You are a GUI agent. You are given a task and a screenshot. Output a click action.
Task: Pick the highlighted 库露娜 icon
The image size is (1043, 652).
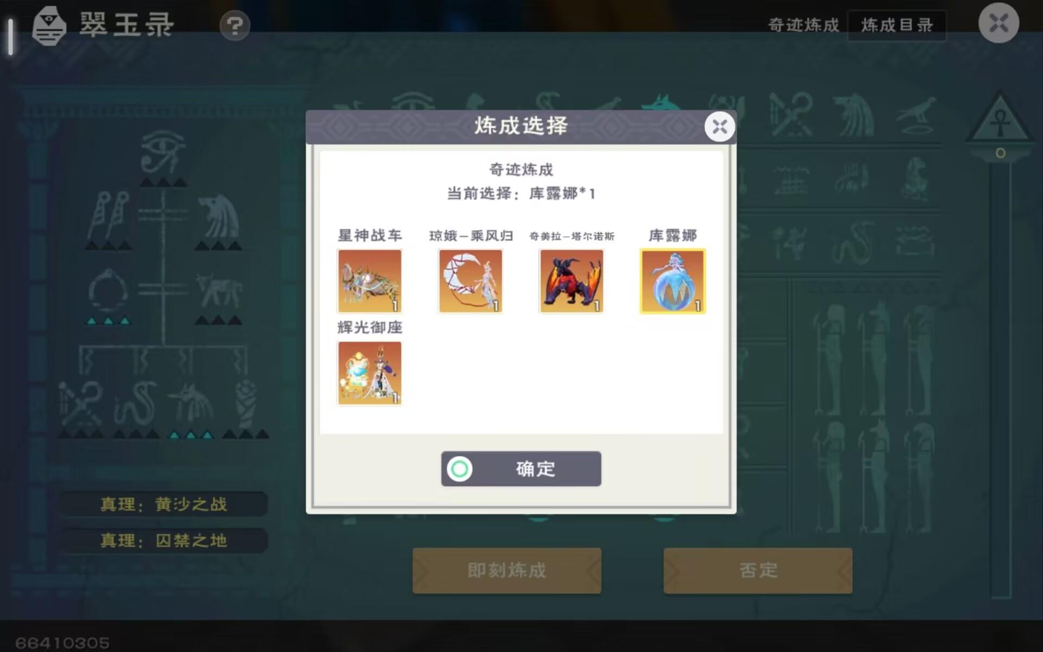(x=673, y=281)
